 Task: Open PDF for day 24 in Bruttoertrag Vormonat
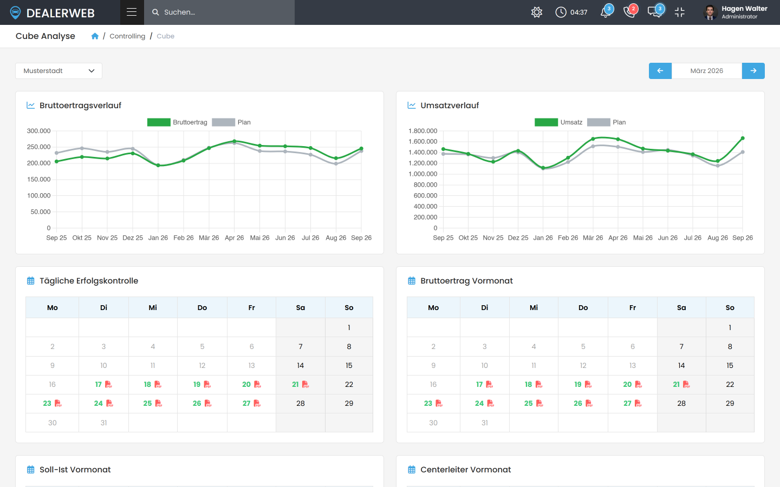point(490,404)
